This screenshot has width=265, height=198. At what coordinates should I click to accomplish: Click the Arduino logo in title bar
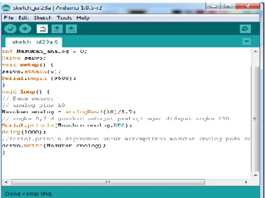pos(6,8)
